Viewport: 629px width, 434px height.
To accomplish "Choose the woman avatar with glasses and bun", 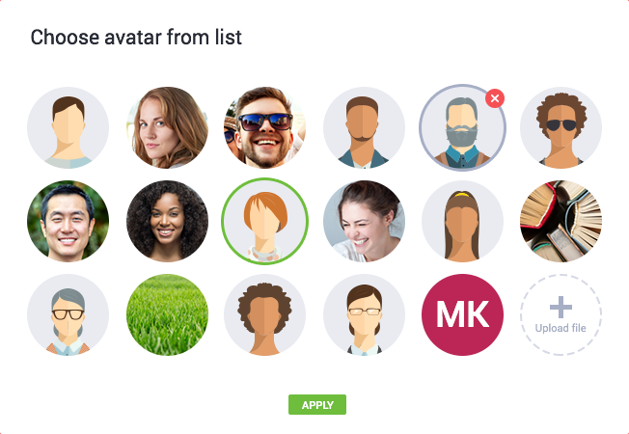I will click(364, 314).
